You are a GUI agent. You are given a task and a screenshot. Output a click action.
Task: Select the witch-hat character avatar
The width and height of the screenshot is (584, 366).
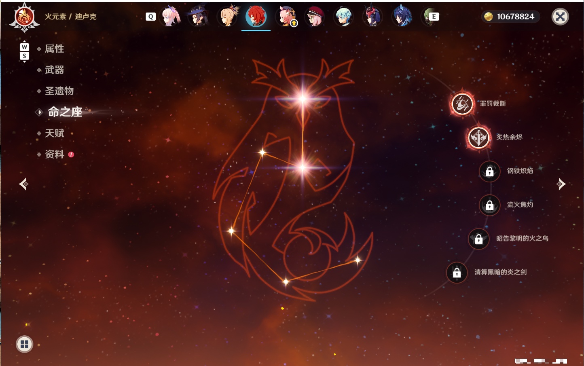[x=199, y=17]
